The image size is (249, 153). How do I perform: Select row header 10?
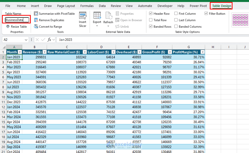tap(3, 97)
